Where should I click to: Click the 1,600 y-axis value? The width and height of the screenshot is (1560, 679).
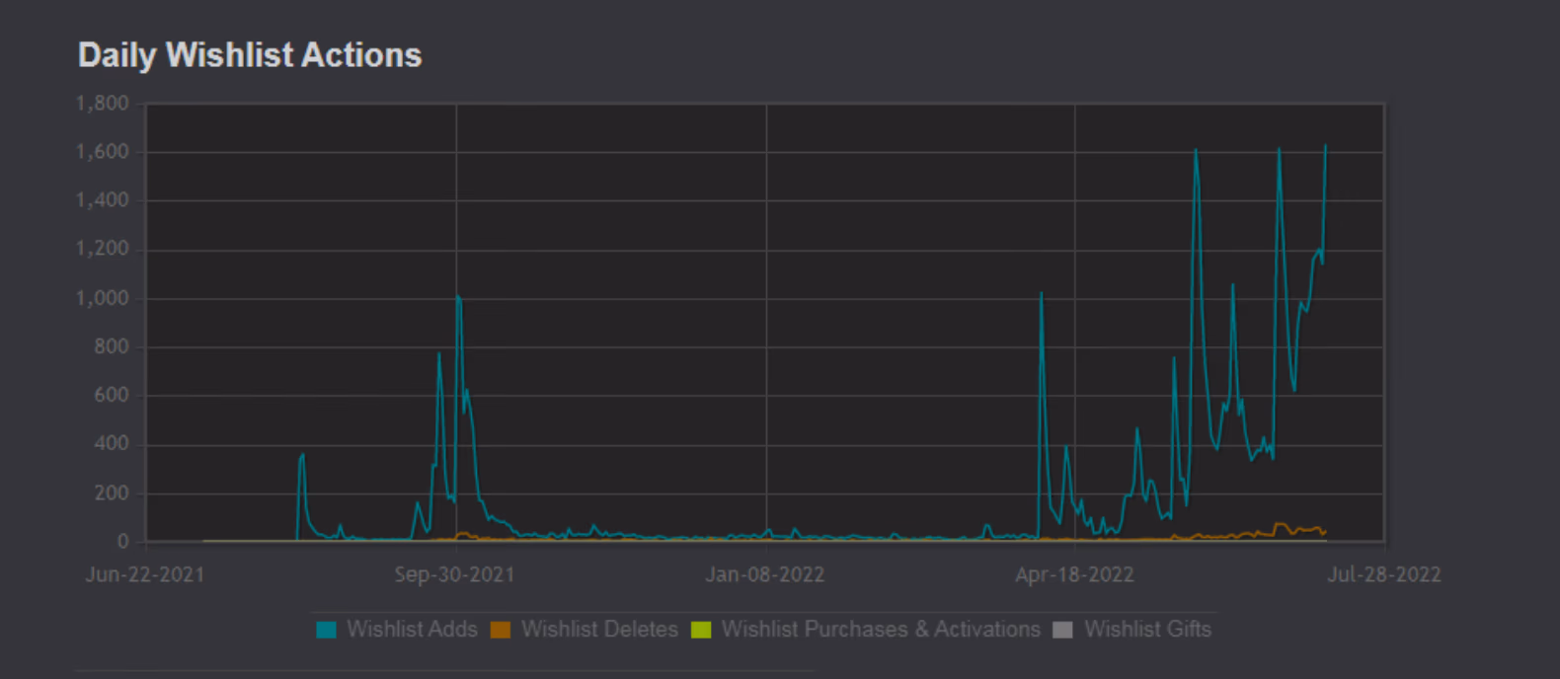click(103, 152)
